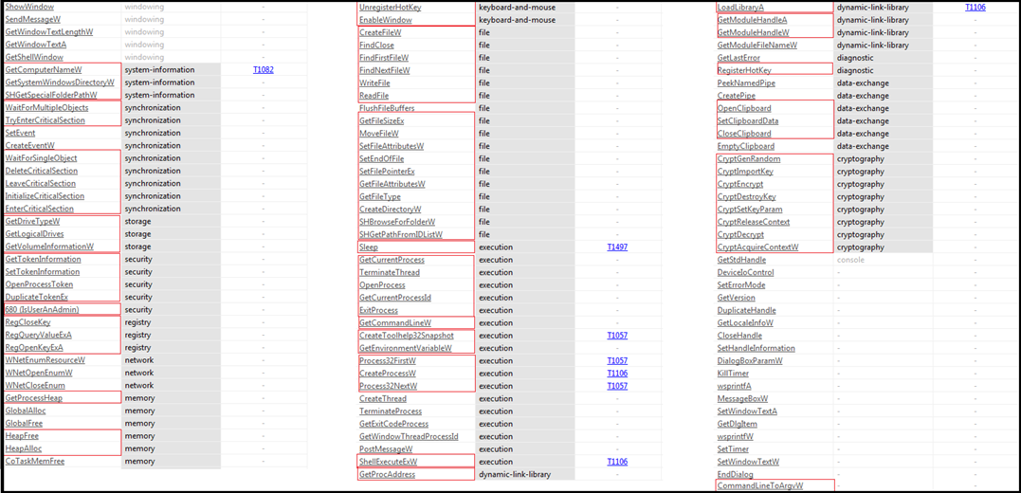
Task: Click the GetSystemWindowsDirectoryW function
Action: pyautogui.click(x=60, y=82)
